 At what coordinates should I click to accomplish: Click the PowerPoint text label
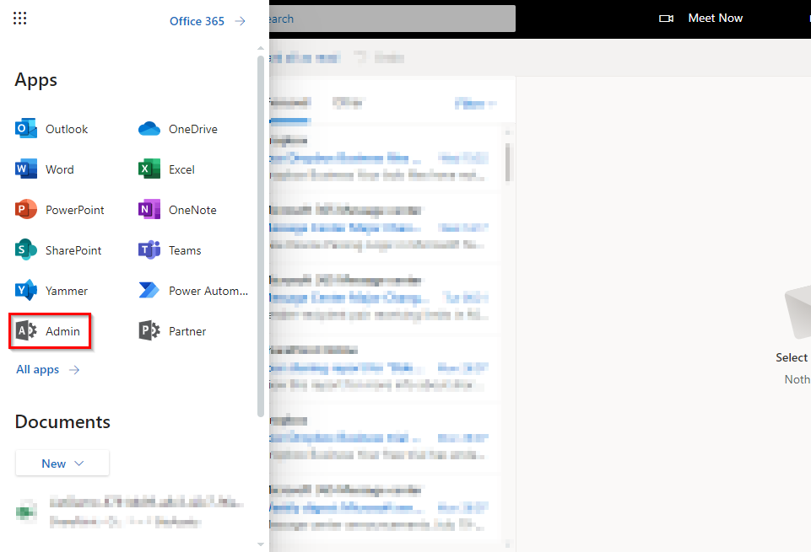(75, 210)
